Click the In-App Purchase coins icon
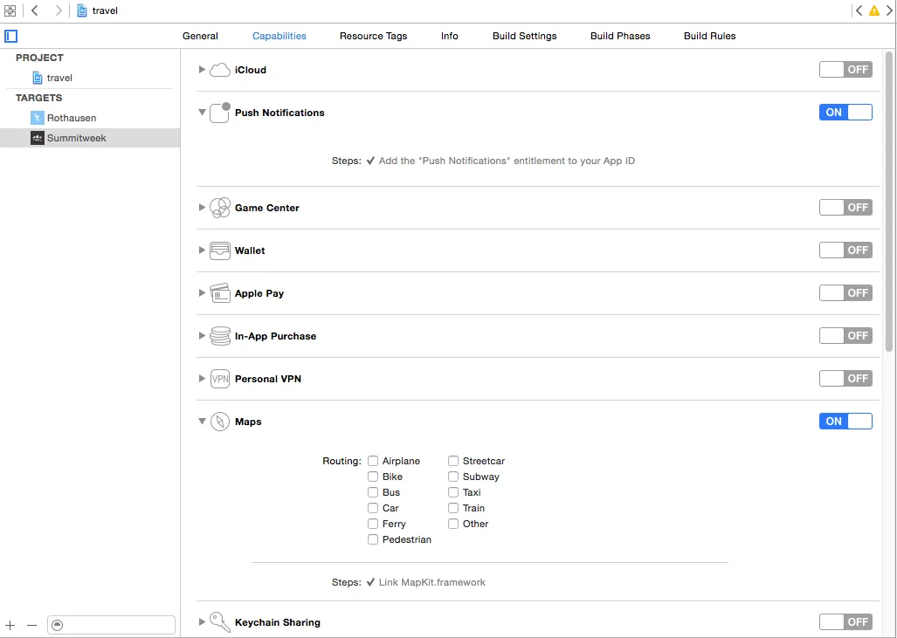The height and width of the screenshot is (638, 897). coord(220,336)
